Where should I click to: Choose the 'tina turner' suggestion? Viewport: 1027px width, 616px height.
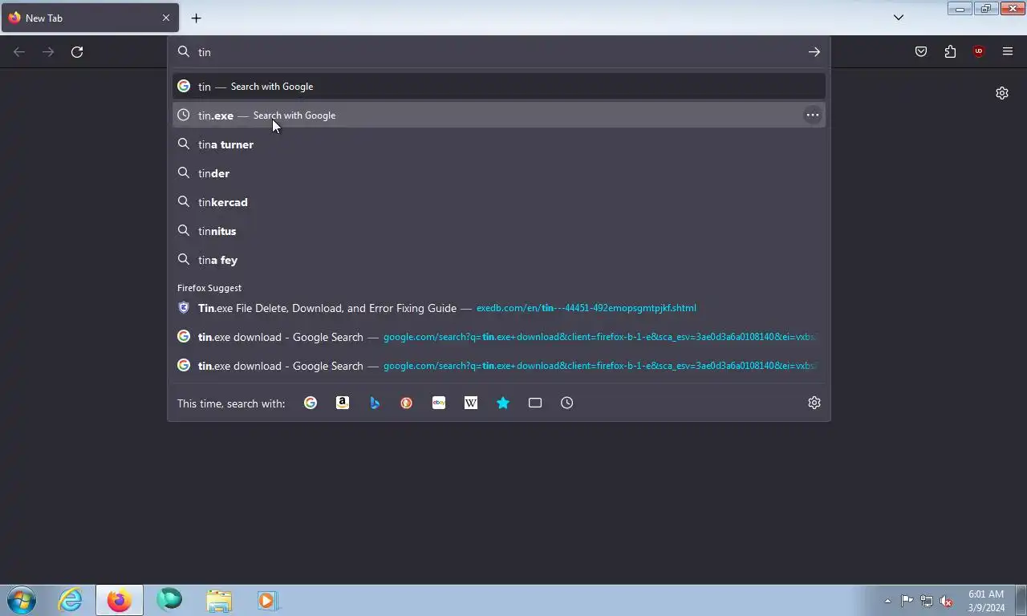coord(499,144)
